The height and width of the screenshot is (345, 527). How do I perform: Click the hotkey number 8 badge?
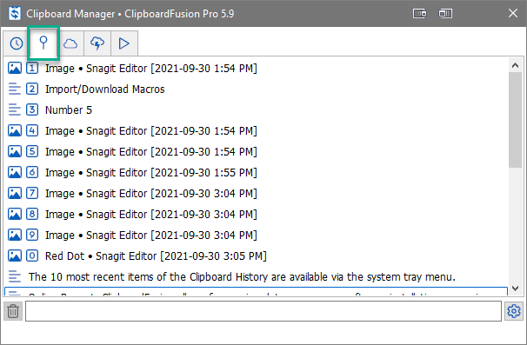[x=32, y=214]
